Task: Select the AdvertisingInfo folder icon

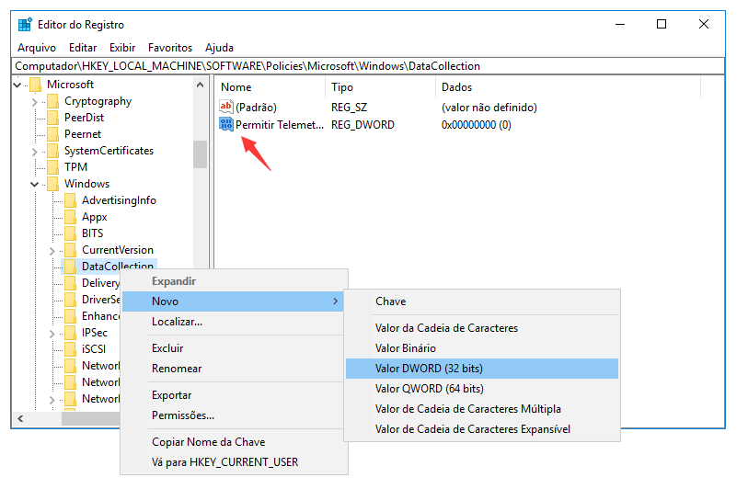Action: point(71,200)
